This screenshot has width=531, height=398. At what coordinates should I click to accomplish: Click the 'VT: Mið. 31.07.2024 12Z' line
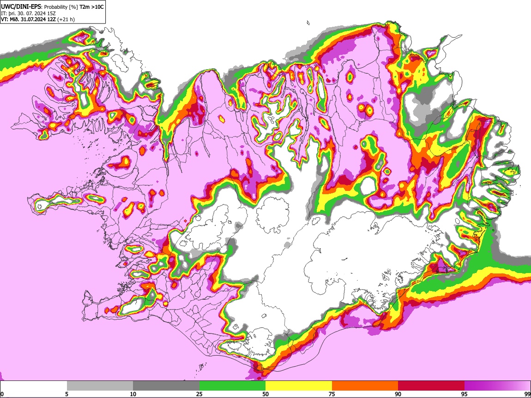[28, 19]
